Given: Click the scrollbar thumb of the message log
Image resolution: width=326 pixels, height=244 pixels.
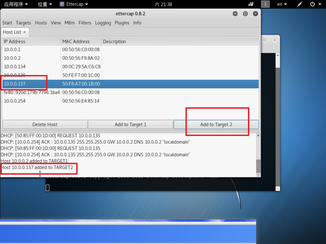Looking at the screenshot, I should tap(258, 166).
